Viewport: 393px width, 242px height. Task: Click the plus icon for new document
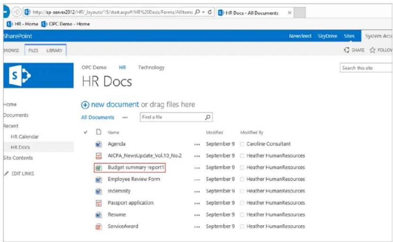click(x=85, y=105)
